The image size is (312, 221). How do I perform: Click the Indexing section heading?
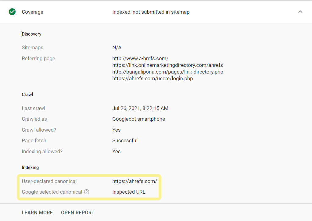coord(30,167)
